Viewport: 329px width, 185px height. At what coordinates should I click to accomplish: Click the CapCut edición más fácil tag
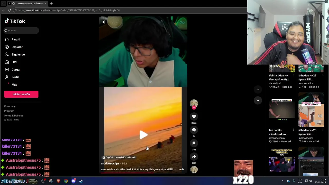click(x=119, y=157)
